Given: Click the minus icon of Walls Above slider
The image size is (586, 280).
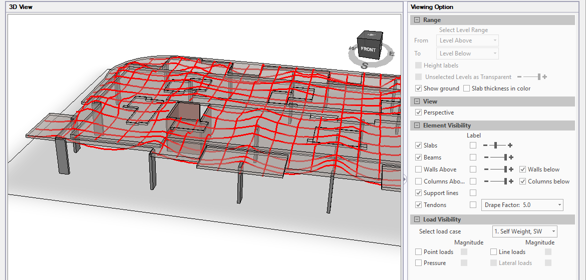Looking at the screenshot, I should [x=485, y=169].
